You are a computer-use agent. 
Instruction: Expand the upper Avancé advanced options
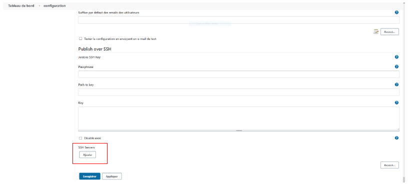(389, 32)
